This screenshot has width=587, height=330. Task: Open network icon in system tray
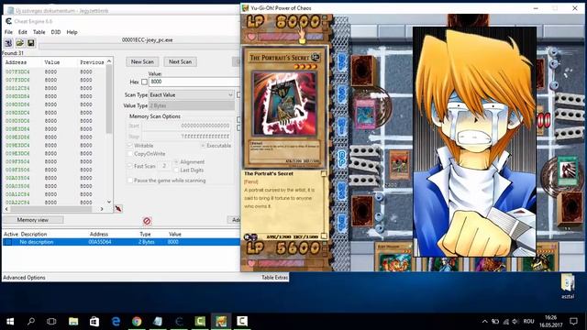pyautogui.click(x=505, y=322)
